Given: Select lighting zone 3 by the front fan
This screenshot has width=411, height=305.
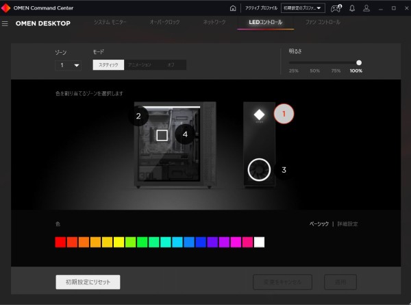Looking at the screenshot, I should [x=284, y=169].
